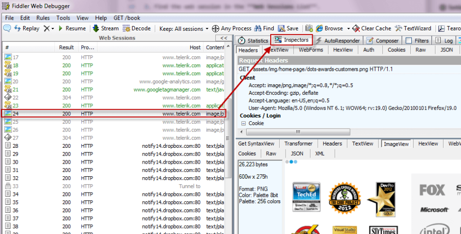
Task: Open Find with binoculars icon
Action: tap(258, 28)
